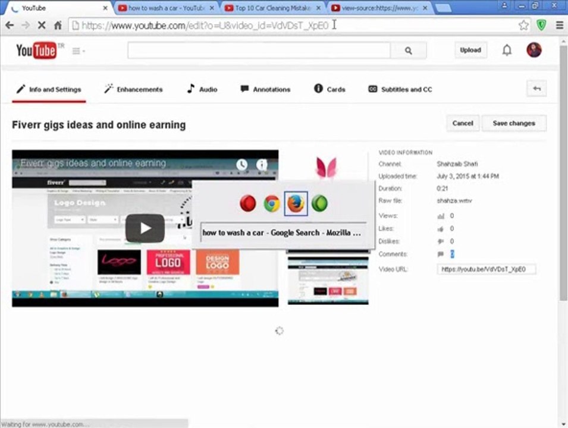This screenshot has width=568, height=428.
Task: Select green app icon in switcher
Action: pyautogui.click(x=319, y=203)
